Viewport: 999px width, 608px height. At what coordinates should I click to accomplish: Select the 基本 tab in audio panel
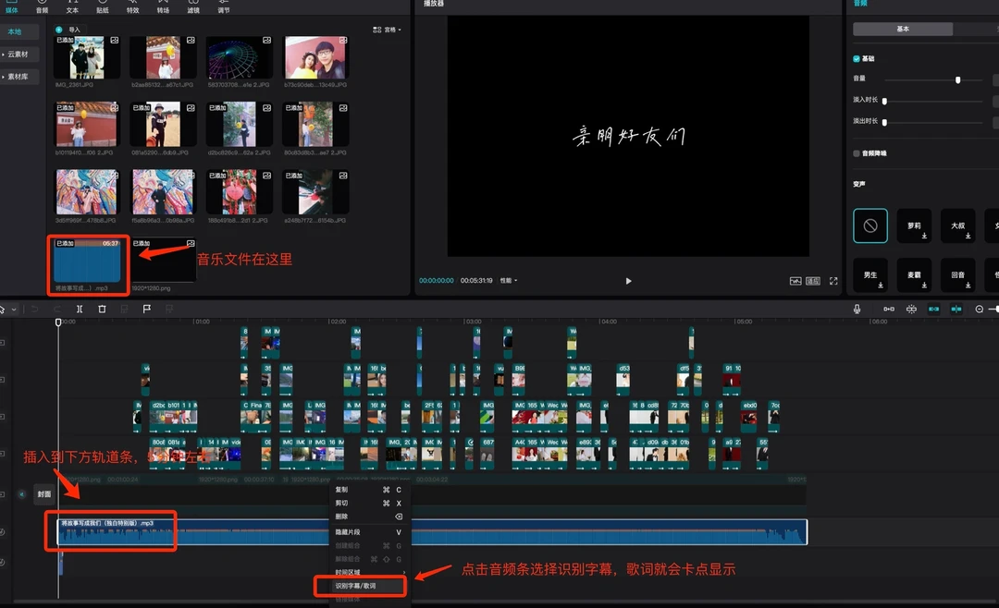903,30
